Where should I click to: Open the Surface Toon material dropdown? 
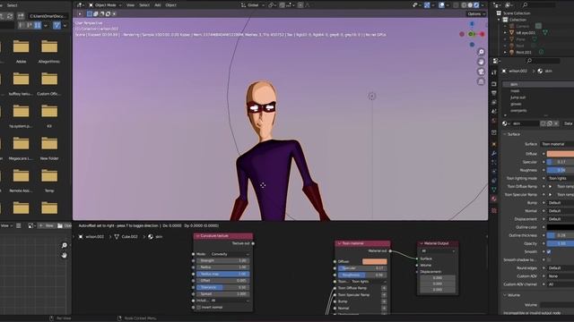[x=557, y=144]
